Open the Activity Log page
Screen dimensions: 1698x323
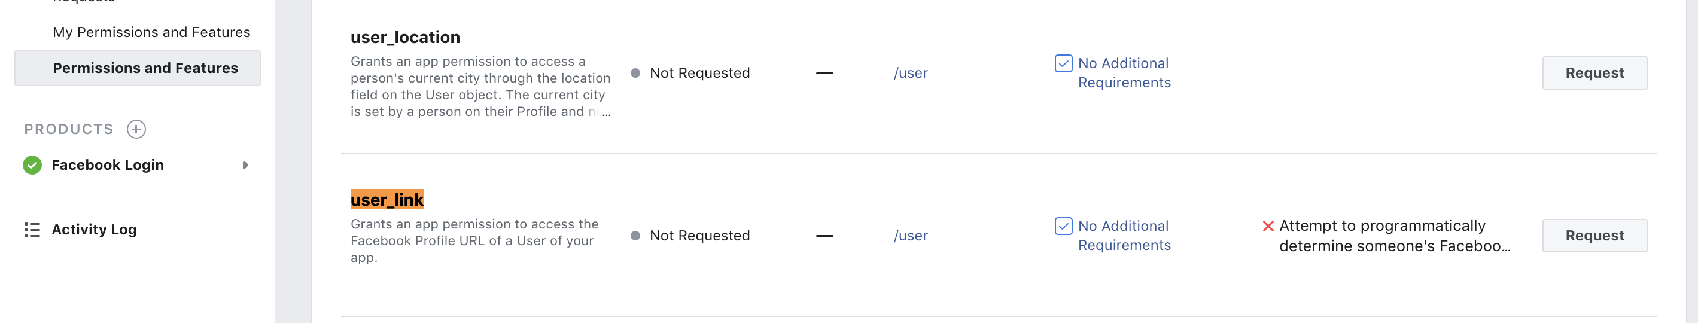[93, 230]
